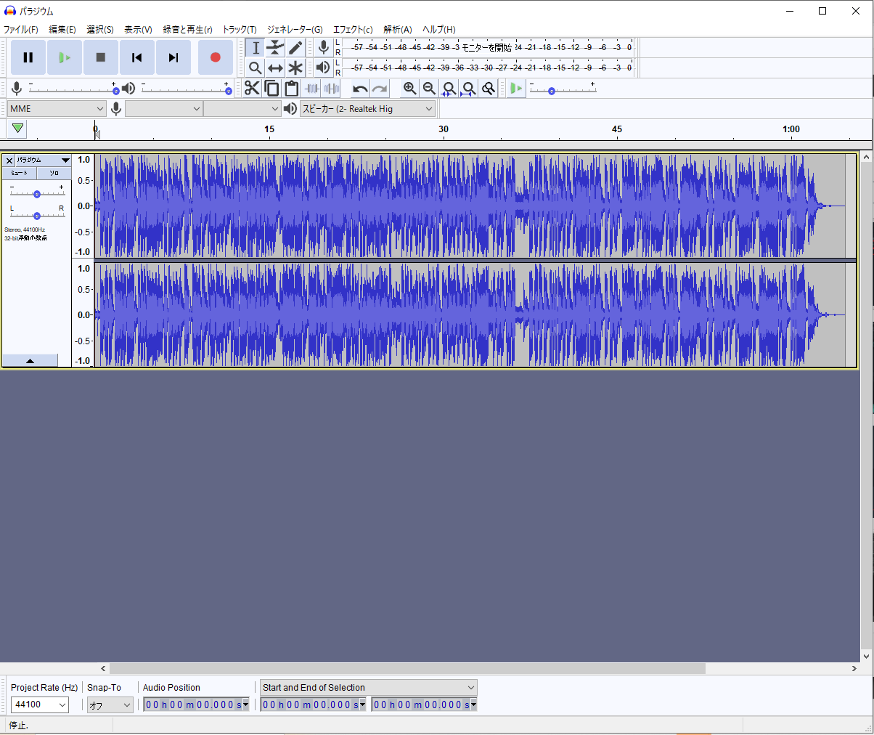
Task: Open the recording device dropdown
Action: [164, 109]
